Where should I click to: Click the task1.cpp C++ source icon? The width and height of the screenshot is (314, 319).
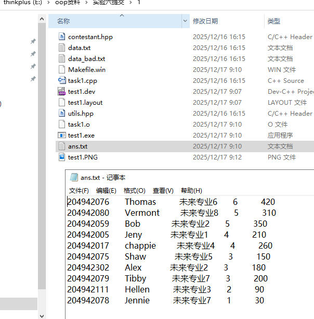coord(62,80)
